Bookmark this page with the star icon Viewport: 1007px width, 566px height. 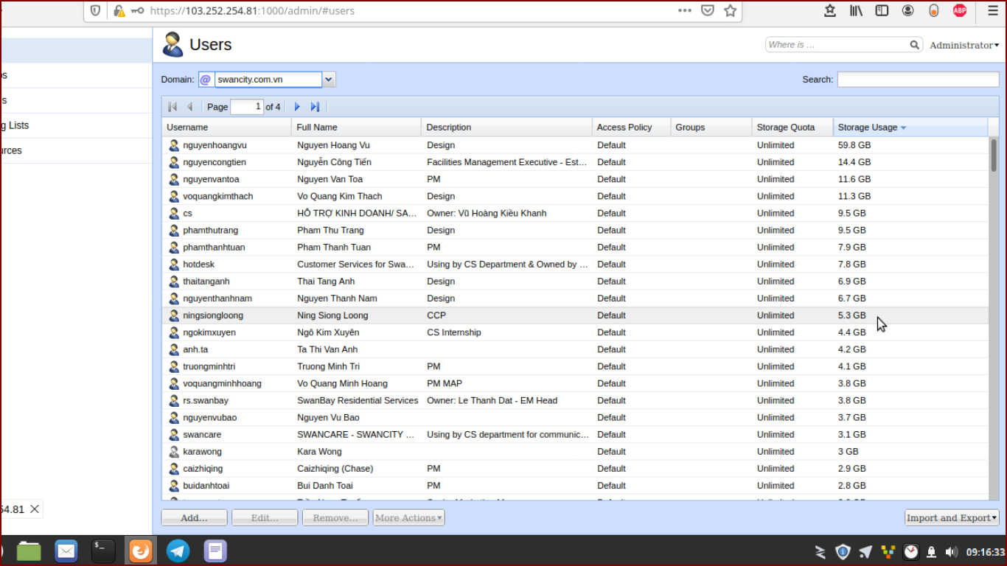730,10
